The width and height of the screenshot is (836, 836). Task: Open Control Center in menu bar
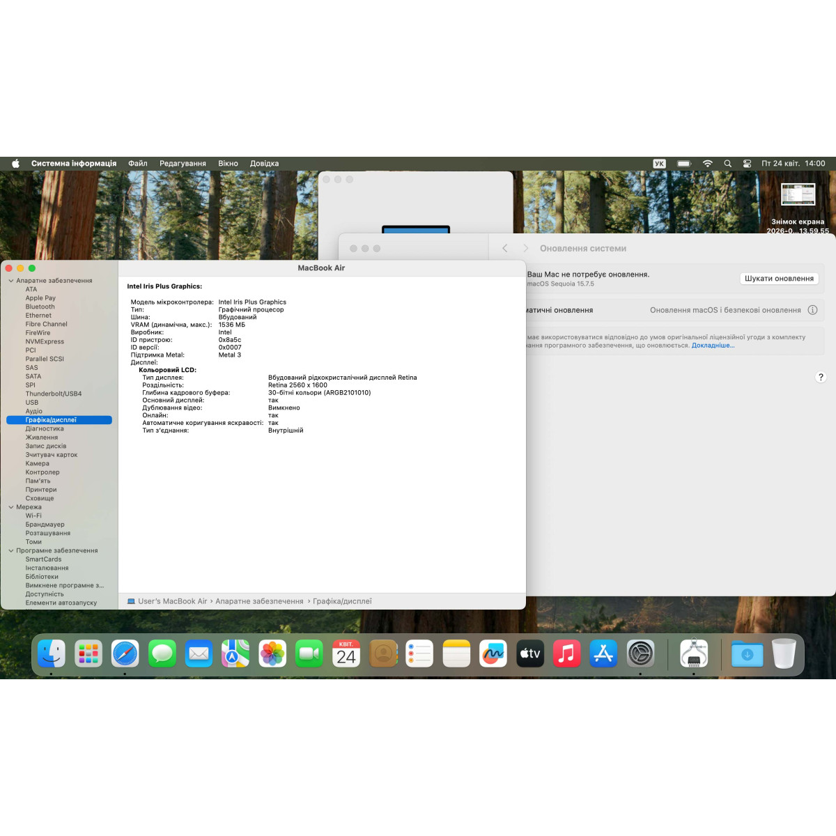(x=747, y=164)
